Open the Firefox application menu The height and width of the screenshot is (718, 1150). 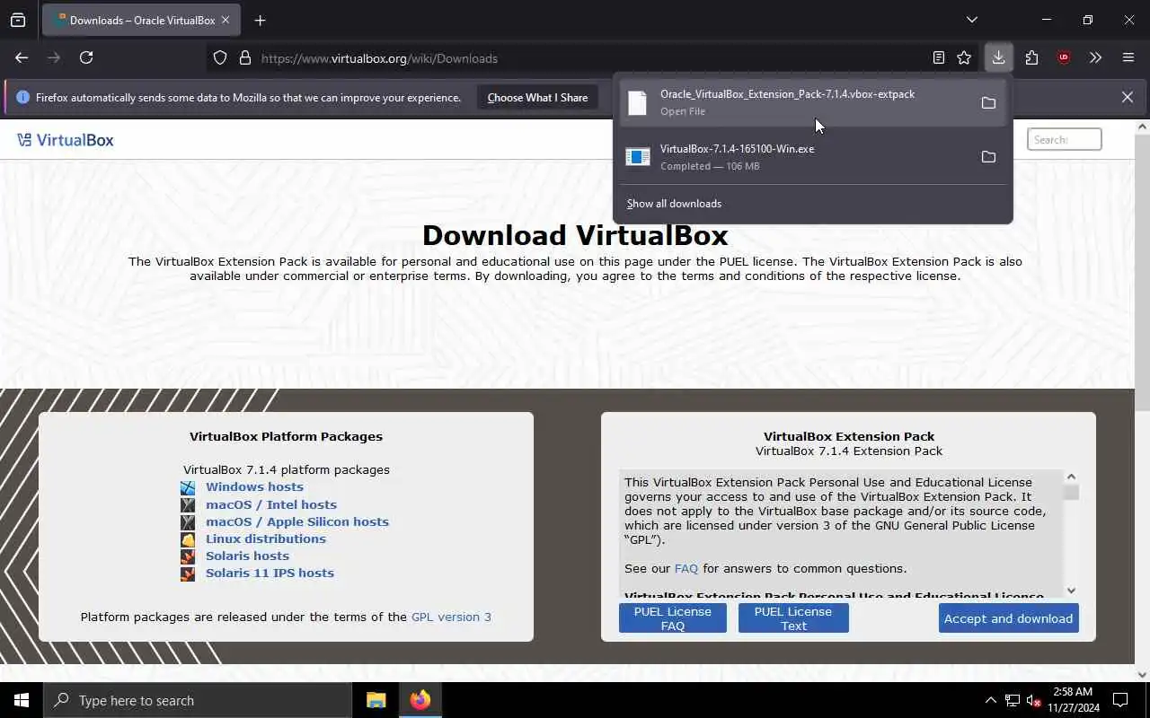1128,57
